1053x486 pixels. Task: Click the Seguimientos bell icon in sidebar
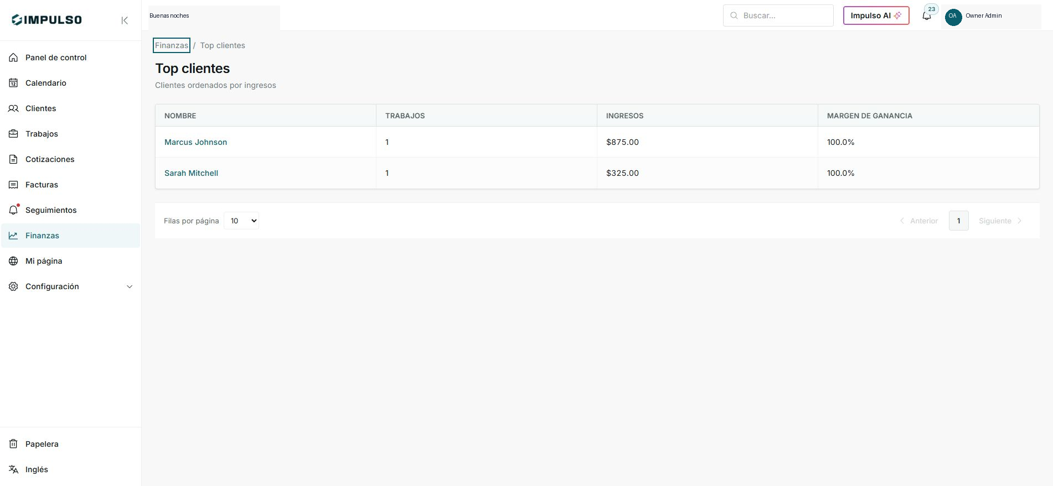click(13, 210)
